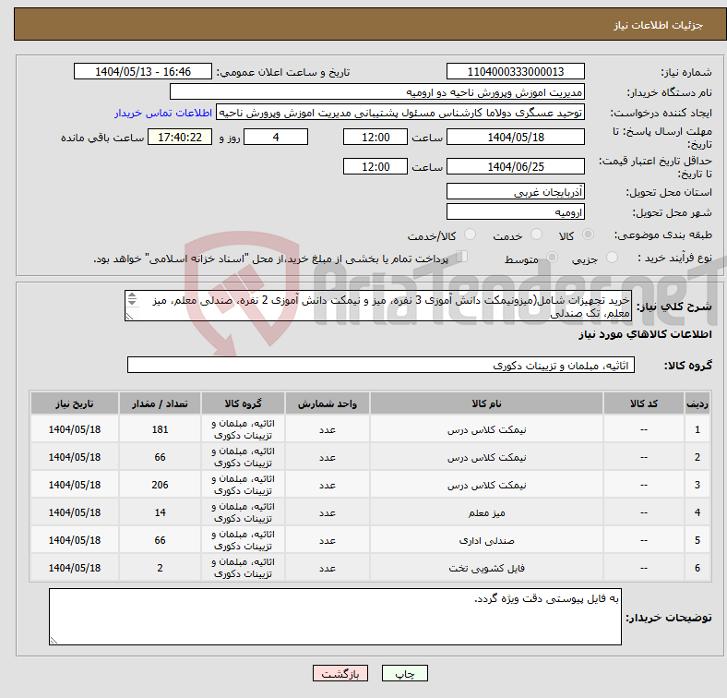Click the تعداد / مقدار column header
Screen dimensions: 727x698
click(x=160, y=403)
